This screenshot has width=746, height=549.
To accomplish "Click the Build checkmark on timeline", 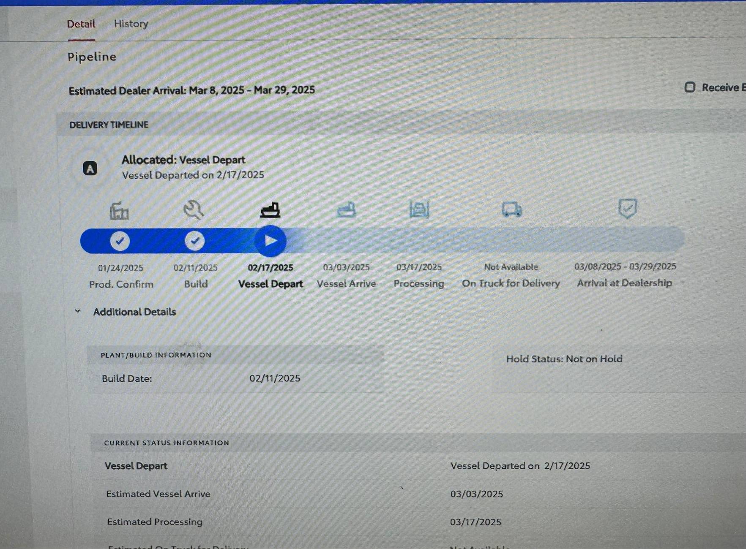I will 194,241.
